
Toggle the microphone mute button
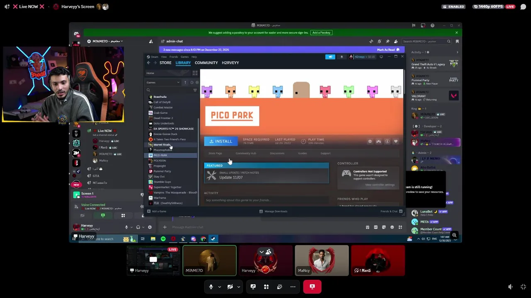point(211,286)
